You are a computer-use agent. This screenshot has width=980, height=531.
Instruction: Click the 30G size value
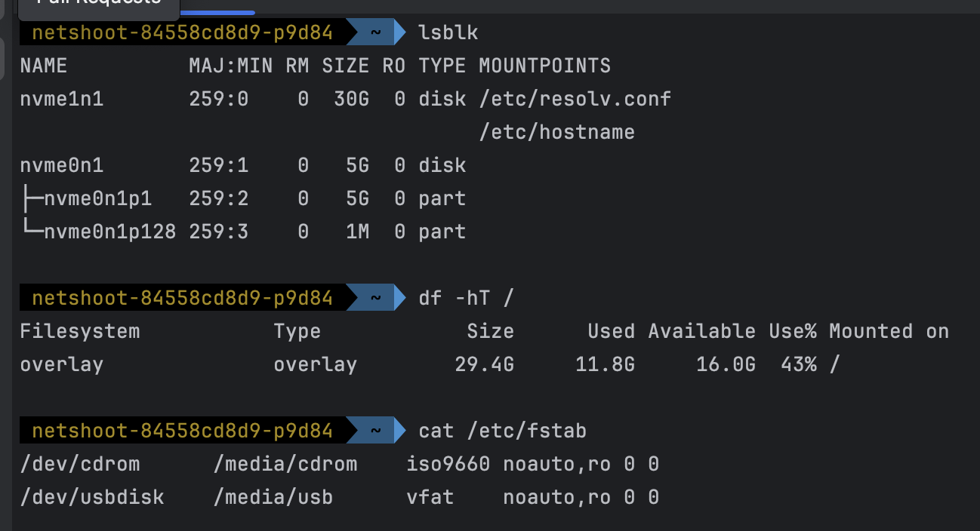[x=351, y=99]
